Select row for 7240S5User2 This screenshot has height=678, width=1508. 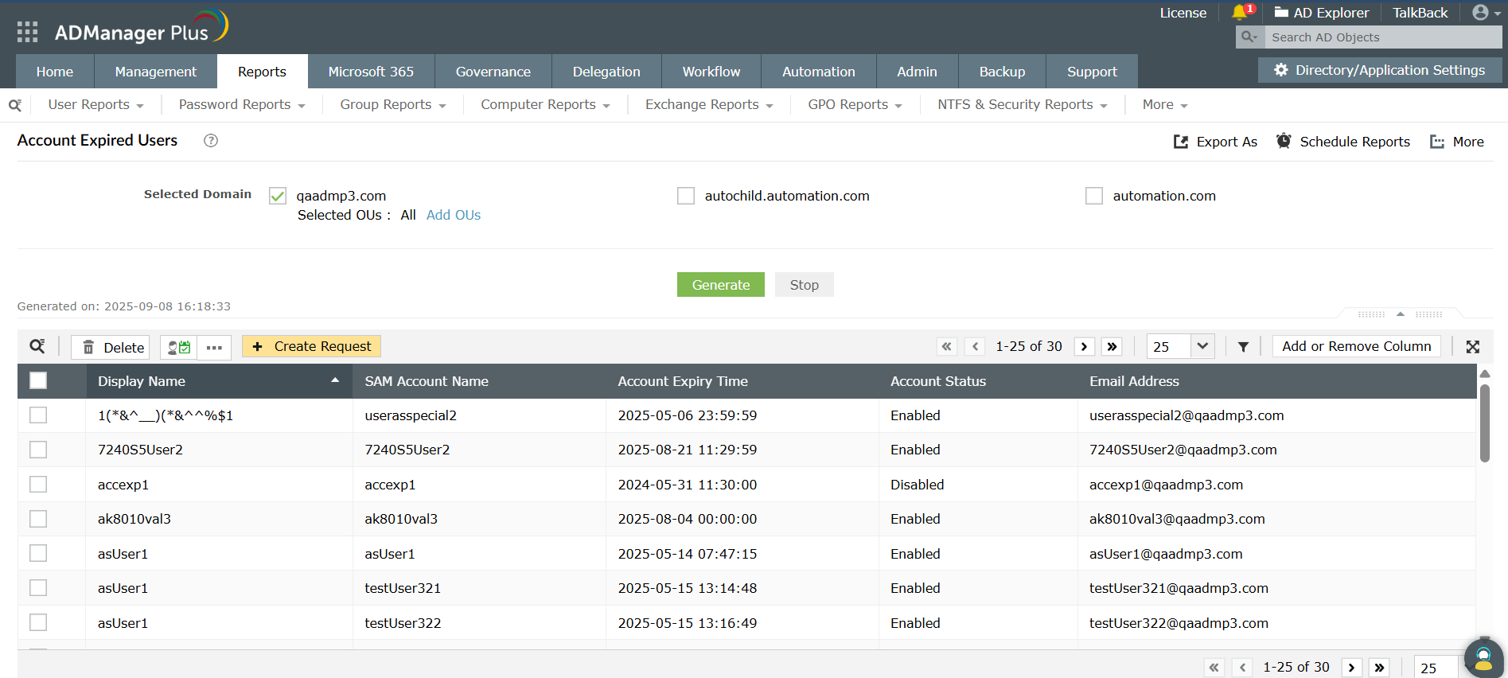38,450
